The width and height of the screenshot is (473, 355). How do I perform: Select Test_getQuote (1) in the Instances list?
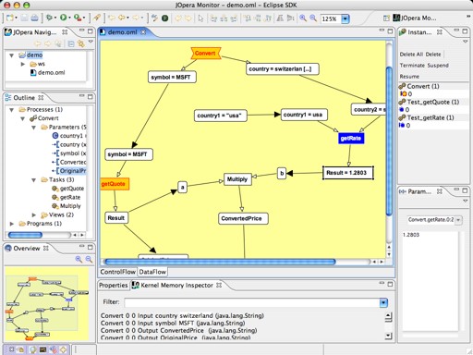(430, 102)
